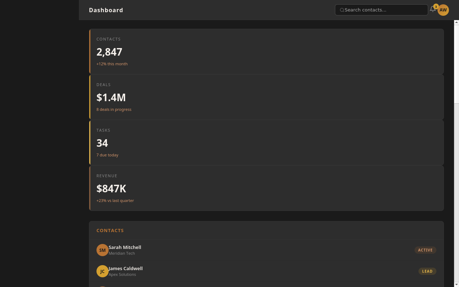The width and height of the screenshot is (459, 287).
Task: Open the Revenue $847K stat card
Action: tap(266, 188)
